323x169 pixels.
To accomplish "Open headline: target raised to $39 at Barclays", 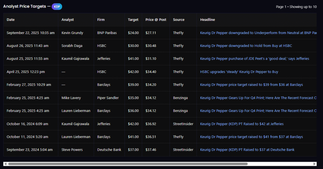I will tap(251, 85).
